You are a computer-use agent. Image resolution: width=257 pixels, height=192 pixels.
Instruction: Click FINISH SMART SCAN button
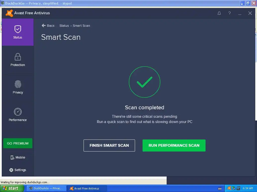(109, 145)
